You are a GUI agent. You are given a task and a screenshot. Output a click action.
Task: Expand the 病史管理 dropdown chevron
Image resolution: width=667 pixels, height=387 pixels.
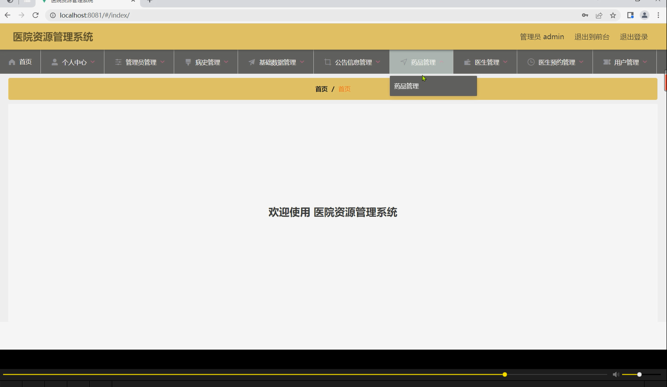tap(226, 62)
